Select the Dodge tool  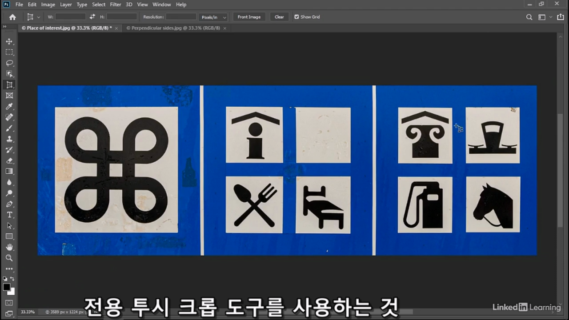tap(9, 193)
